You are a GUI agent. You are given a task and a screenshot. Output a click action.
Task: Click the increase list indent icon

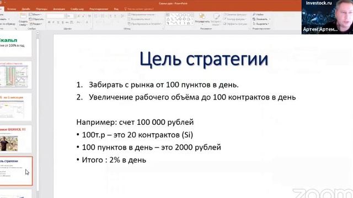[x=115, y=16]
